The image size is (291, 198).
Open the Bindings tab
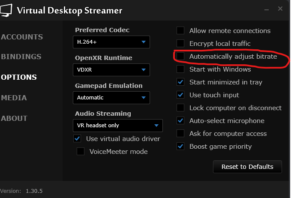click(21, 57)
